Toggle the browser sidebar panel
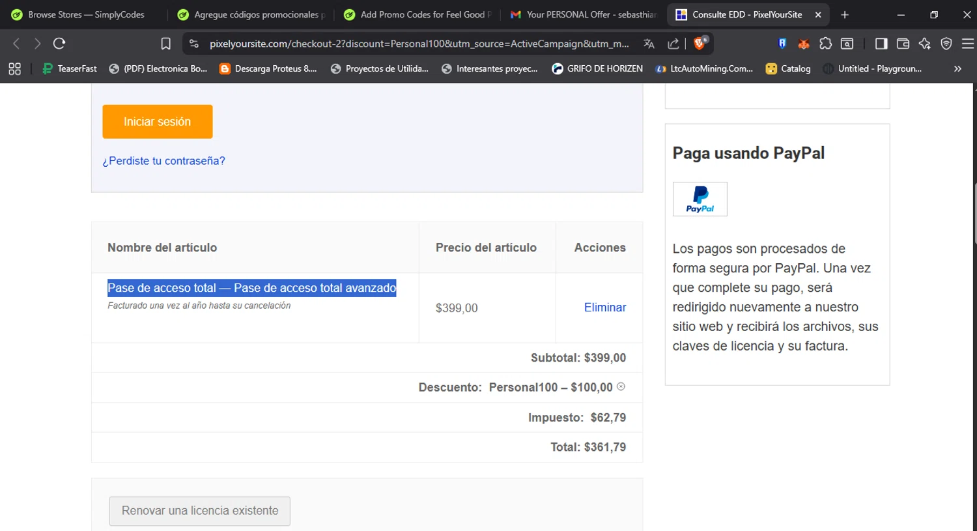Viewport: 977px width, 531px height. coord(881,44)
